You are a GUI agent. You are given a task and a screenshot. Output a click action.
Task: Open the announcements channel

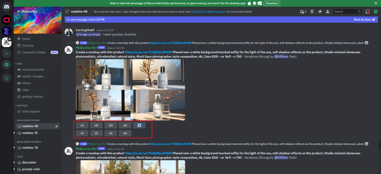tap(38, 69)
